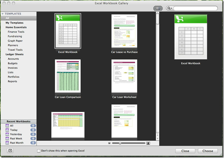
Task: Click calendar icon next to Today
Action: click(7, 130)
